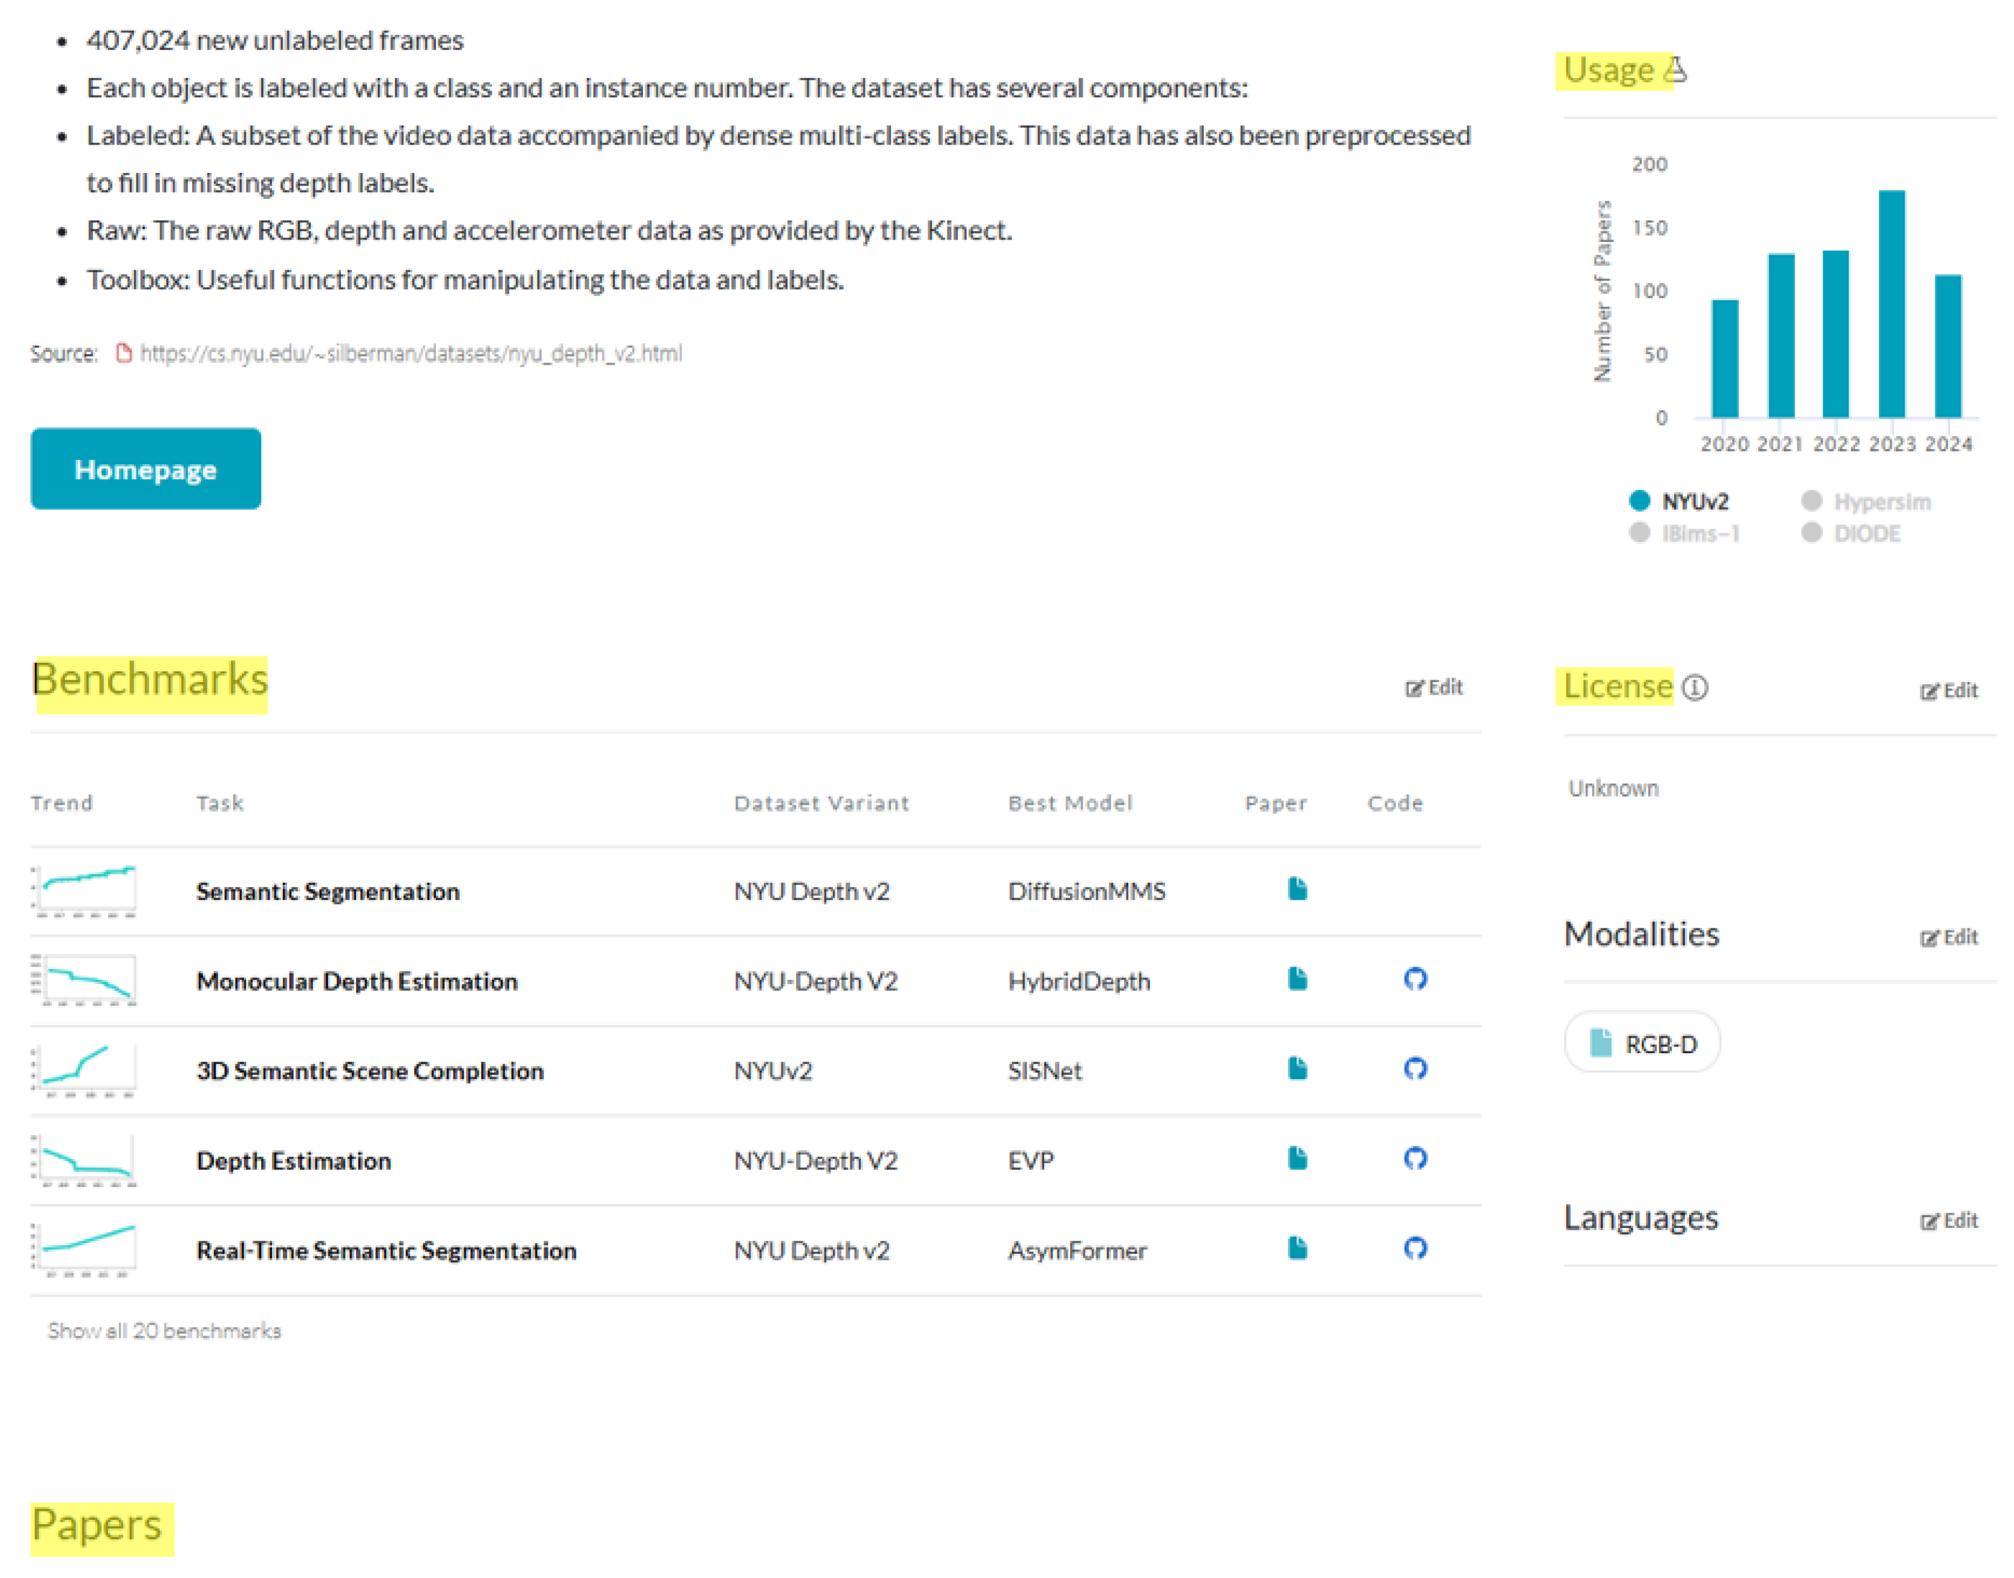Open Monocular Depth Estimation task link
The height and width of the screenshot is (1578, 2014).
[x=357, y=981]
